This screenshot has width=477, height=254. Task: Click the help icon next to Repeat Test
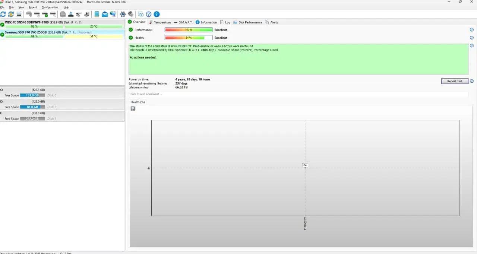pyautogui.click(x=471, y=81)
